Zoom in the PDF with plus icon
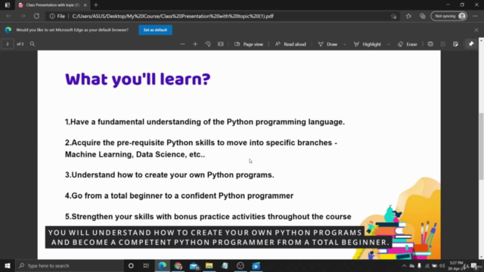The width and height of the screenshot is (484, 272). pos(195,44)
